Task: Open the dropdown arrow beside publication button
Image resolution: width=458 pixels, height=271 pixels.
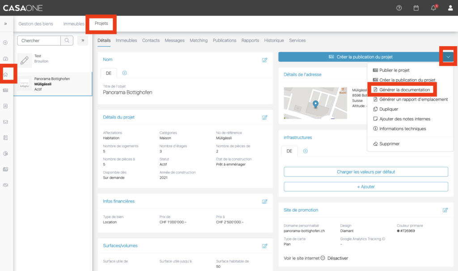Action: point(448,57)
